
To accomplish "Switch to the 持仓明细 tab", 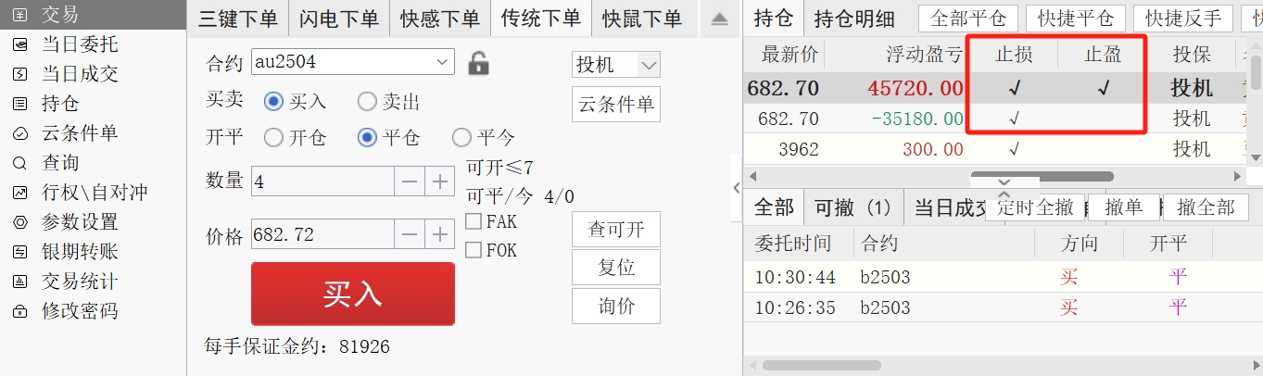I will [854, 19].
